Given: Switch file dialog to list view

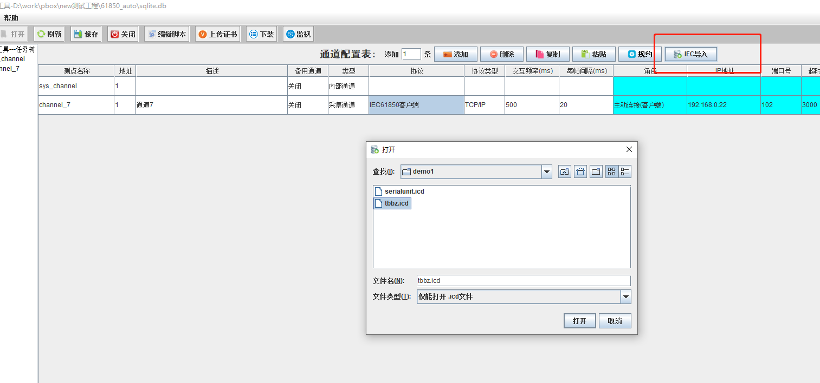Looking at the screenshot, I should point(612,172).
